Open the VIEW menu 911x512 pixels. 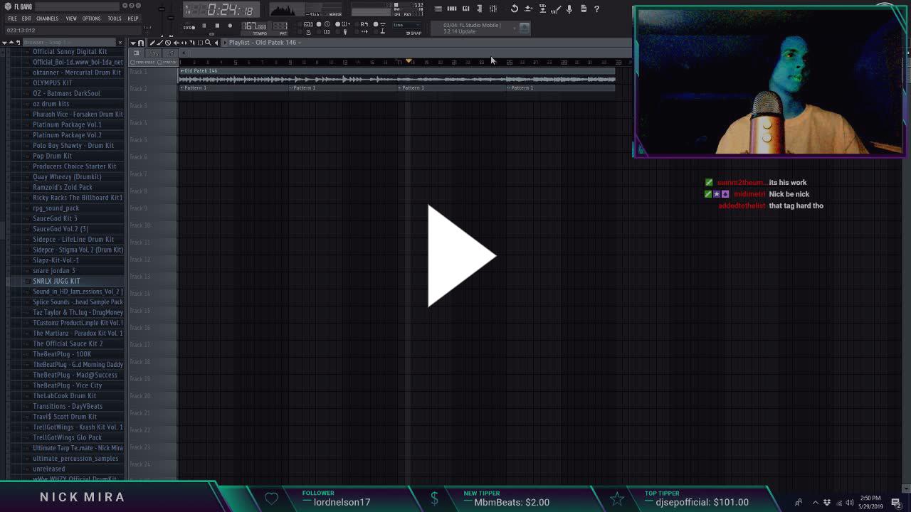[71, 18]
